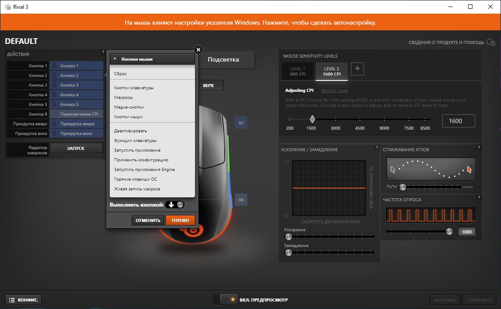This screenshot has width=501, height=309.
Task: Switch to LEVEL 1 800 CPI tab
Action: [x=298, y=71]
